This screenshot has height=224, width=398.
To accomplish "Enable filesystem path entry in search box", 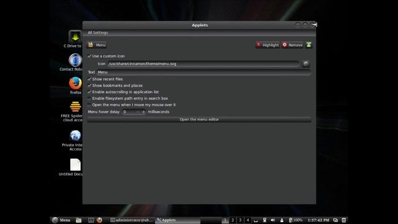I will tap(89, 98).
